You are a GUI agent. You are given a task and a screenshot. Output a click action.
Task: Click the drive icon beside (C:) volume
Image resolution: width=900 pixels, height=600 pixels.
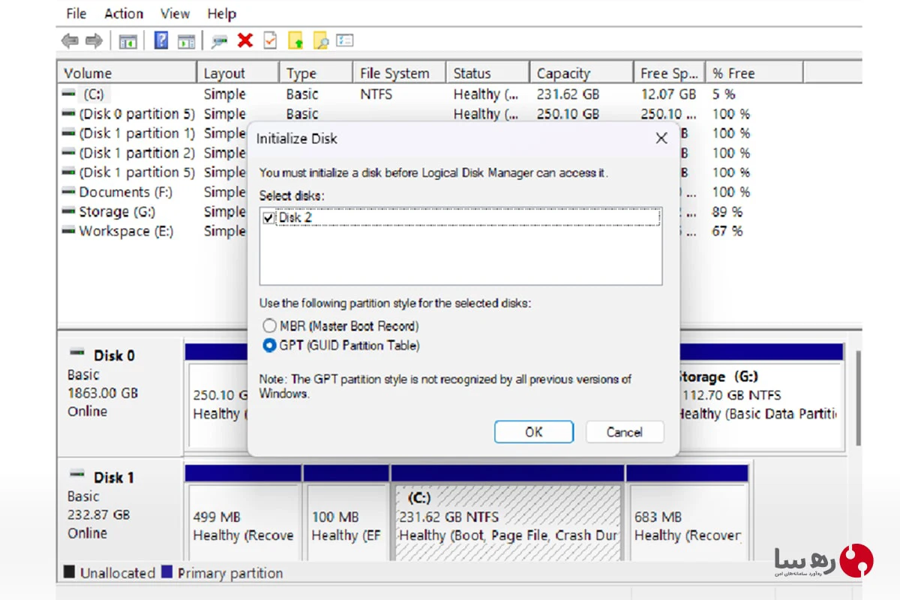pos(69,94)
